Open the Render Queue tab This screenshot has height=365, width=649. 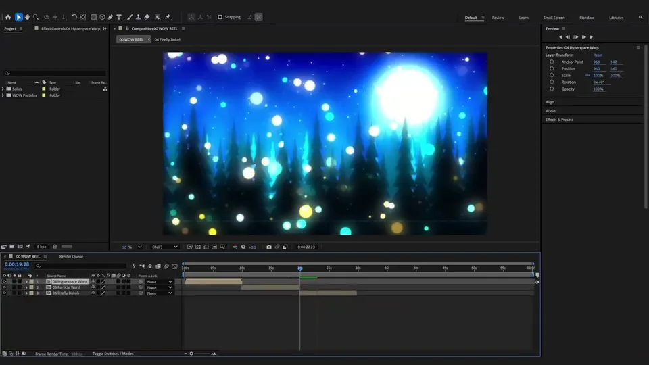coord(71,257)
